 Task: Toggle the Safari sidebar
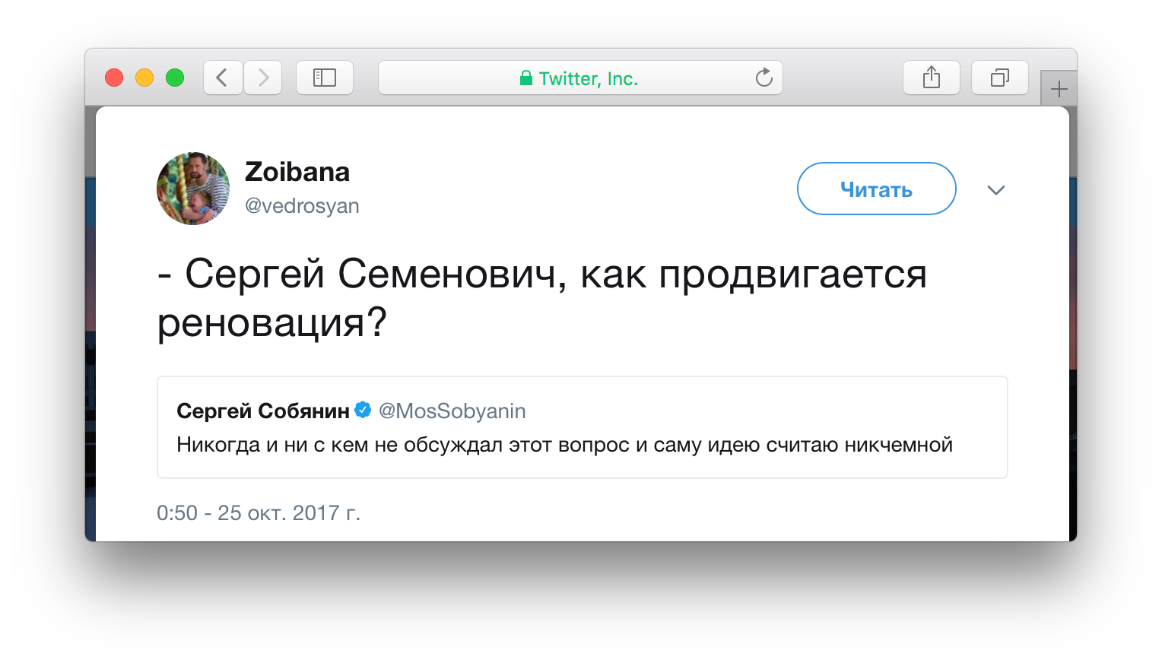[325, 78]
